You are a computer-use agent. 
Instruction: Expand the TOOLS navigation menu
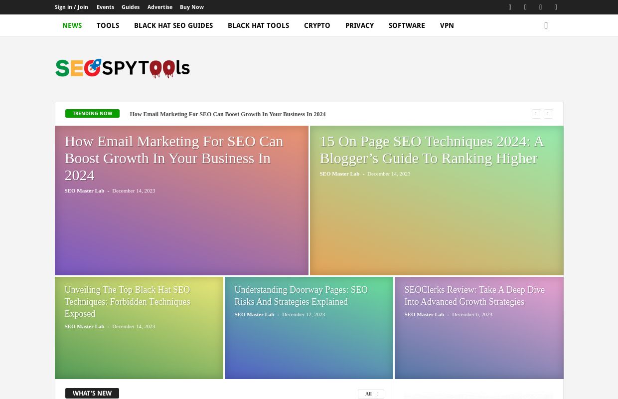coord(108,25)
